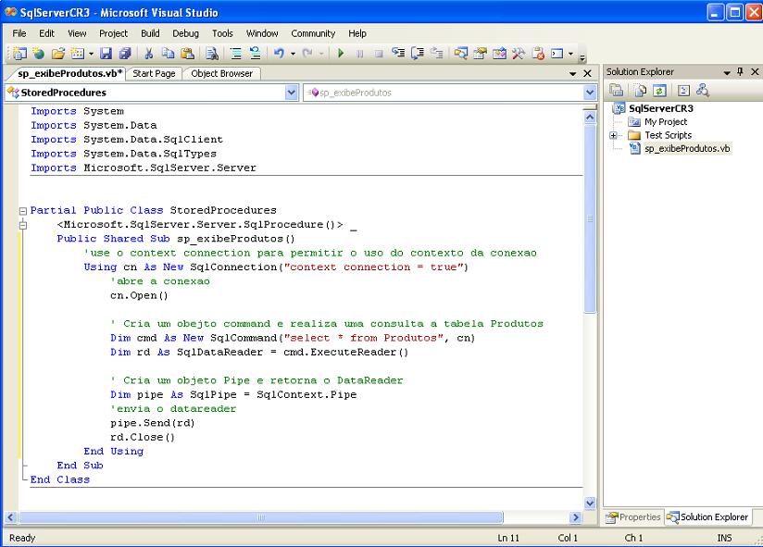Select the sp_exibeProdutos.vb editor tab
The height and width of the screenshot is (547, 763).
(69, 73)
